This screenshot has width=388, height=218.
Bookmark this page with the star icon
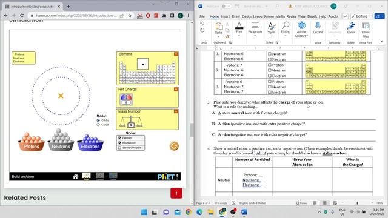click(x=130, y=16)
